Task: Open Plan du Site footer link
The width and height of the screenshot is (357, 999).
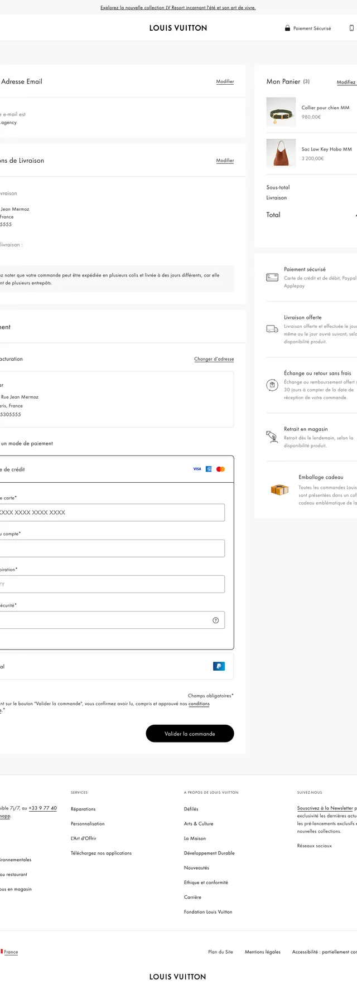Action: click(221, 952)
